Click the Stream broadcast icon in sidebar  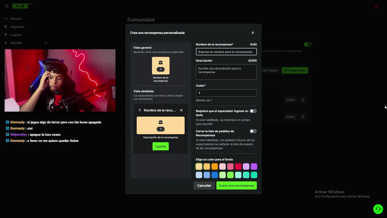[6, 19]
